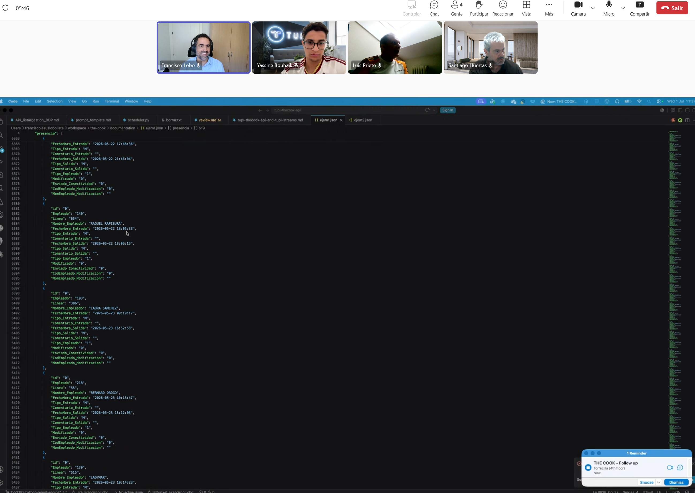The image size is (695, 493).
Task: Open the Help menu
Action: point(148,101)
